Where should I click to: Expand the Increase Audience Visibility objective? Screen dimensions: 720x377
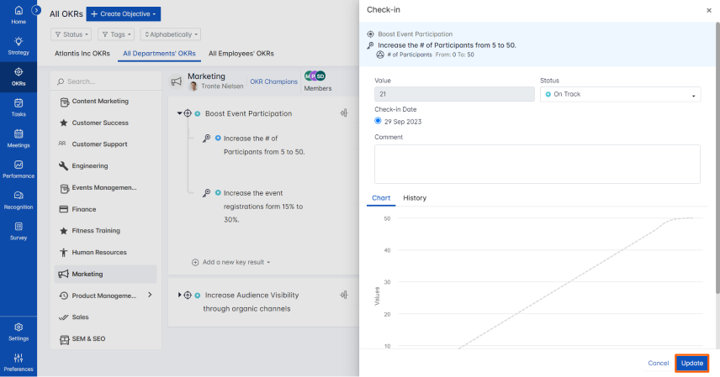(x=179, y=295)
